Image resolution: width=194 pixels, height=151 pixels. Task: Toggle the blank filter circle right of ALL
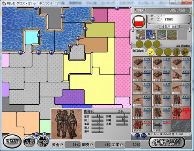coord(159,52)
